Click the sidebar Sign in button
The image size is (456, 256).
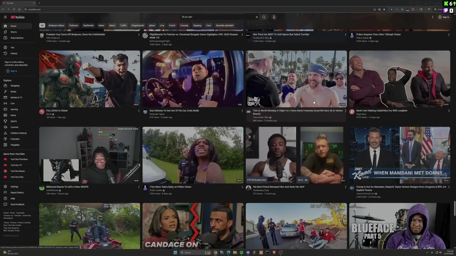click(x=12, y=71)
